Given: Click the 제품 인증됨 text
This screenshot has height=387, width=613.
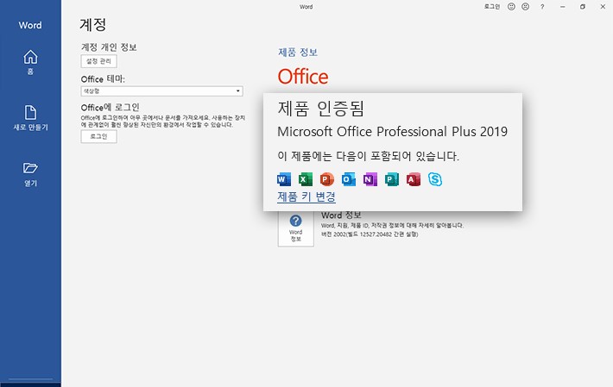Looking at the screenshot, I should click(x=321, y=109).
